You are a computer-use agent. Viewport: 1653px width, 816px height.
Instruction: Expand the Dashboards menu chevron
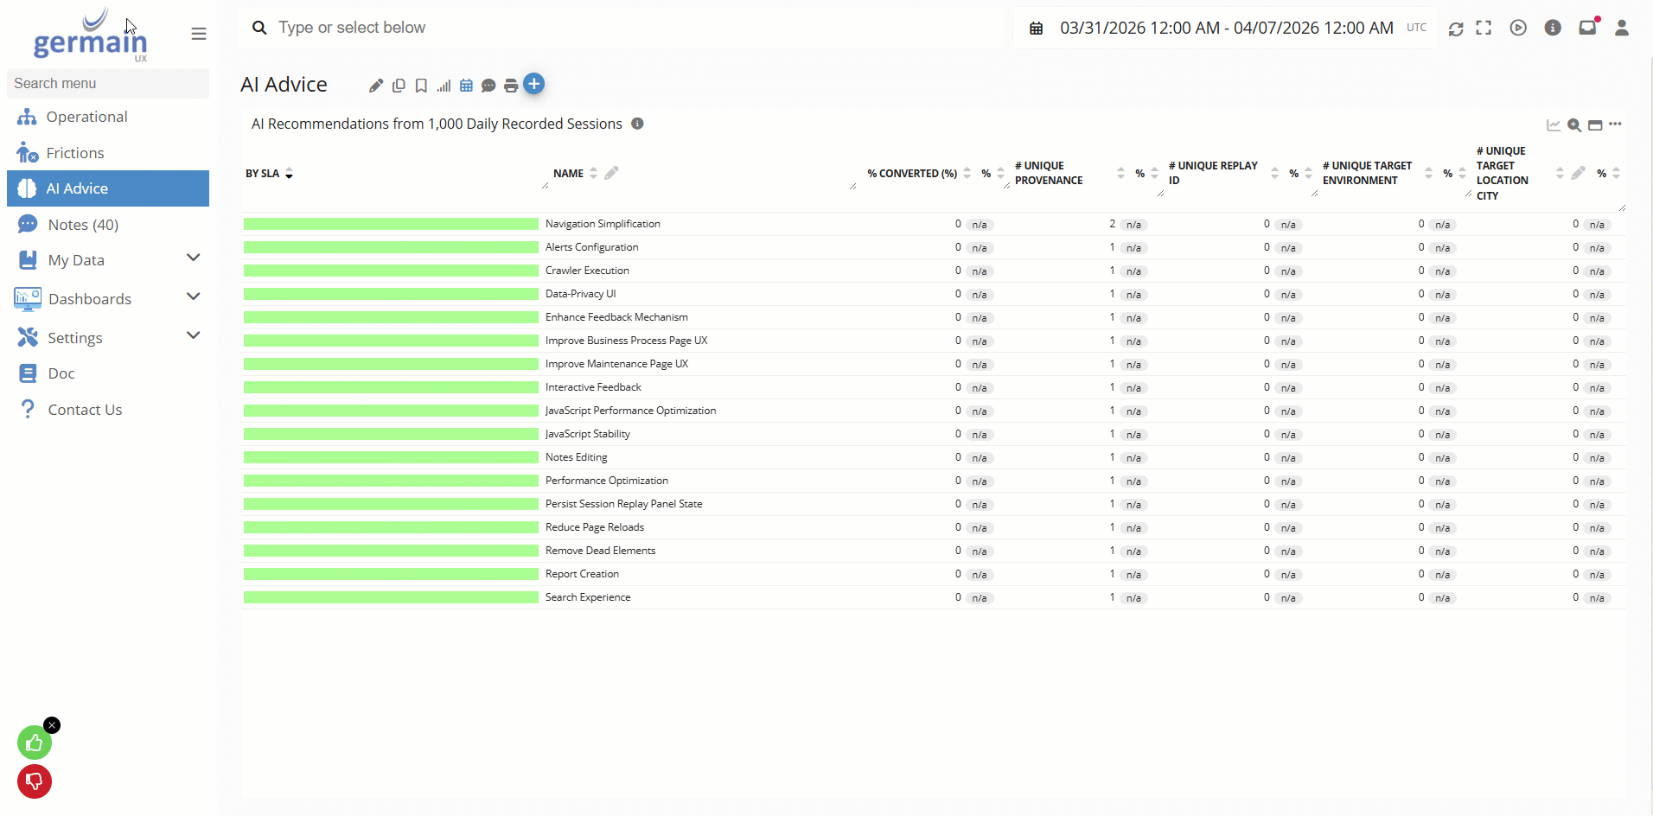(x=194, y=297)
